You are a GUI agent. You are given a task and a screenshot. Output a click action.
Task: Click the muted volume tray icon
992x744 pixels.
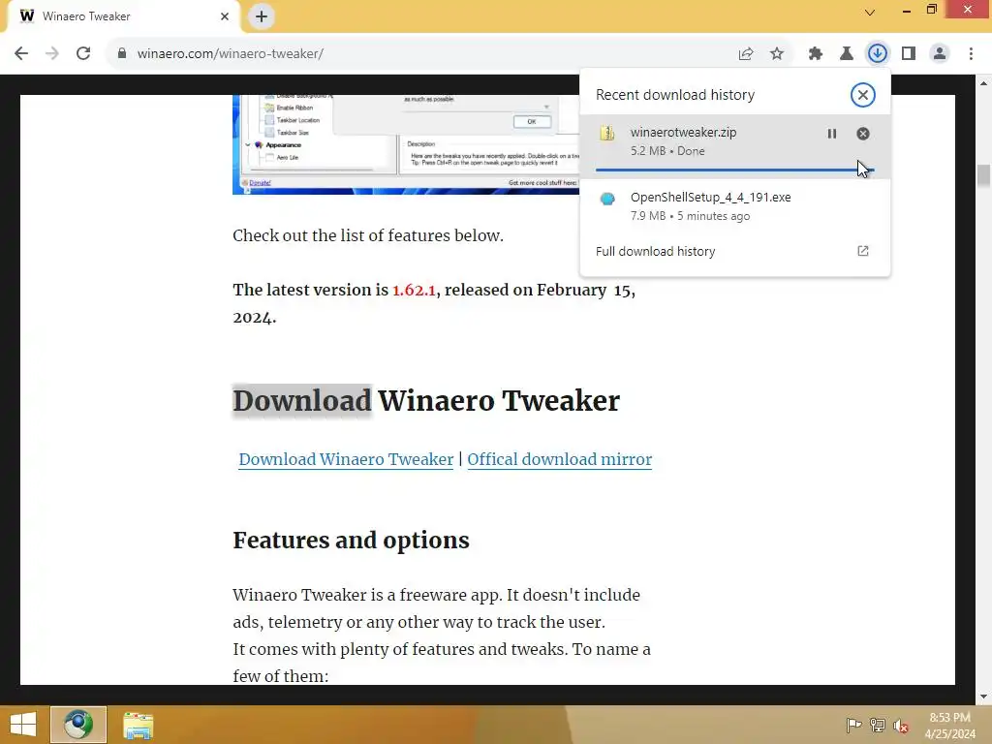point(901,725)
